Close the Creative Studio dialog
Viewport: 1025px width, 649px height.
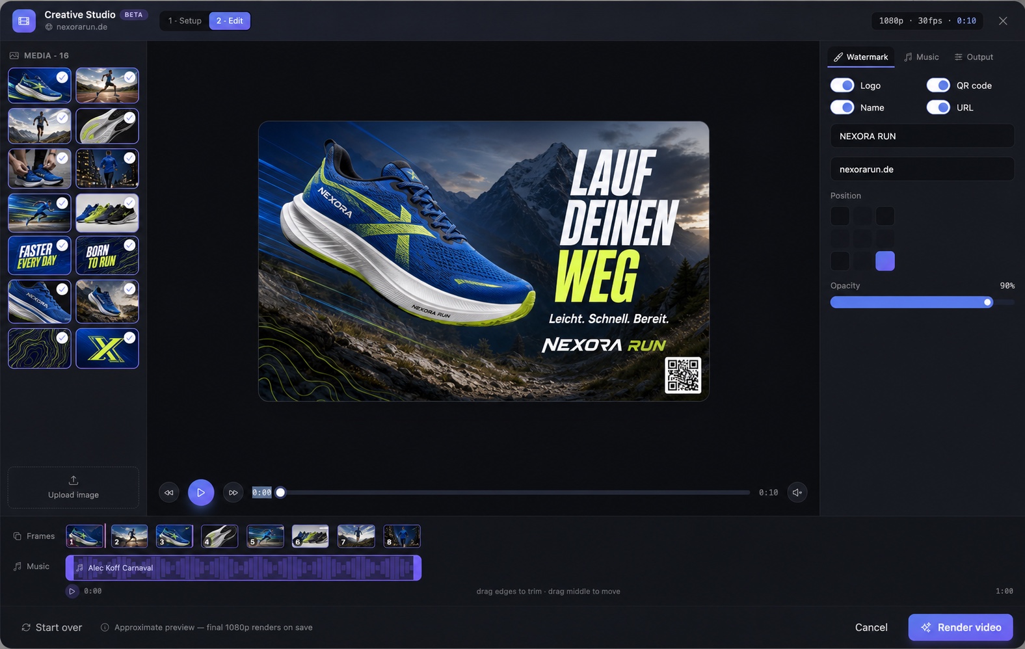tap(1003, 21)
